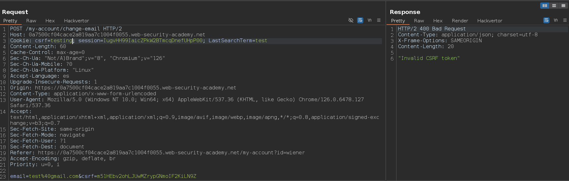
Task: Click the 'Content-Length: 20' response header
Action: (x=426, y=47)
